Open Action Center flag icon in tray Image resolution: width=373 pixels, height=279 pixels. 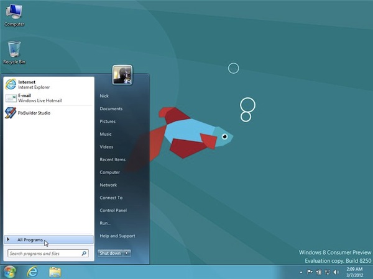coord(310,272)
